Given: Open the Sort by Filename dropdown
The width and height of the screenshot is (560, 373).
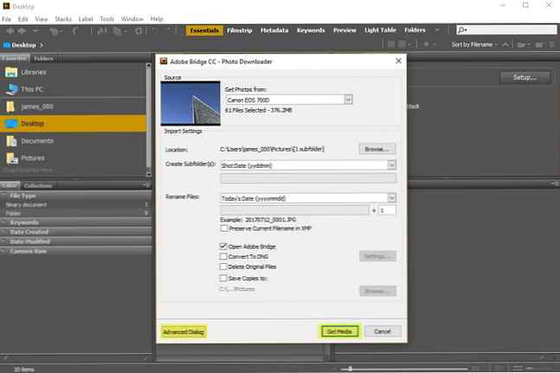Looking at the screenshot, I should pos(474,45).
